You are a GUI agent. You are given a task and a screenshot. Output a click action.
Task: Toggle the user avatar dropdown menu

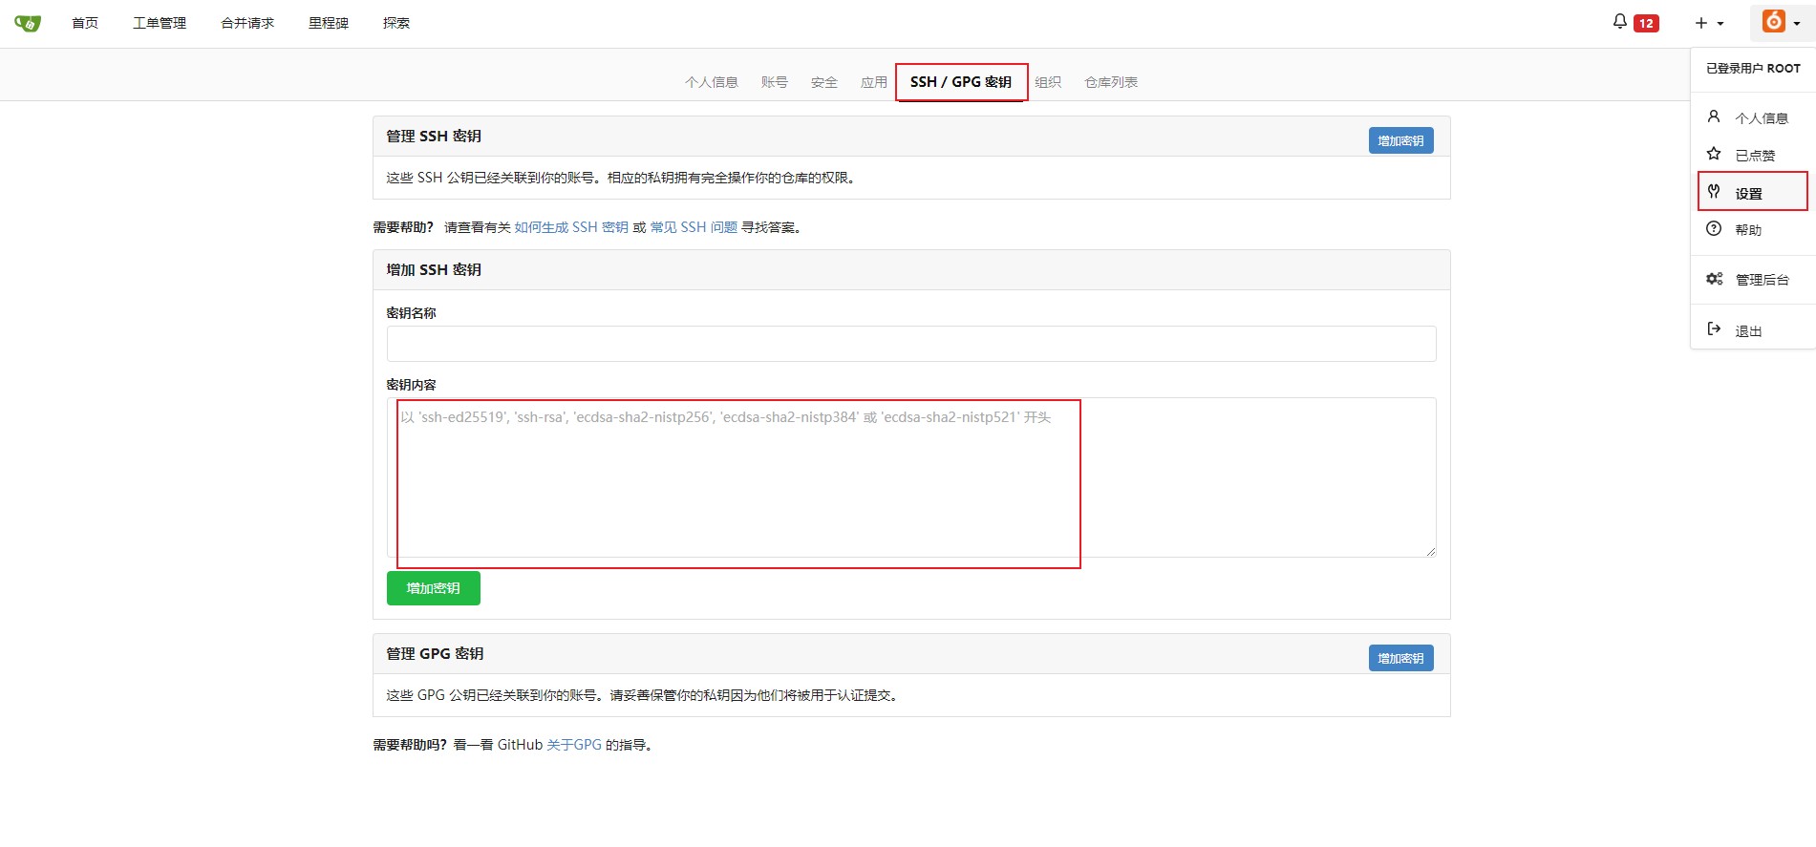pos(1782,22)
